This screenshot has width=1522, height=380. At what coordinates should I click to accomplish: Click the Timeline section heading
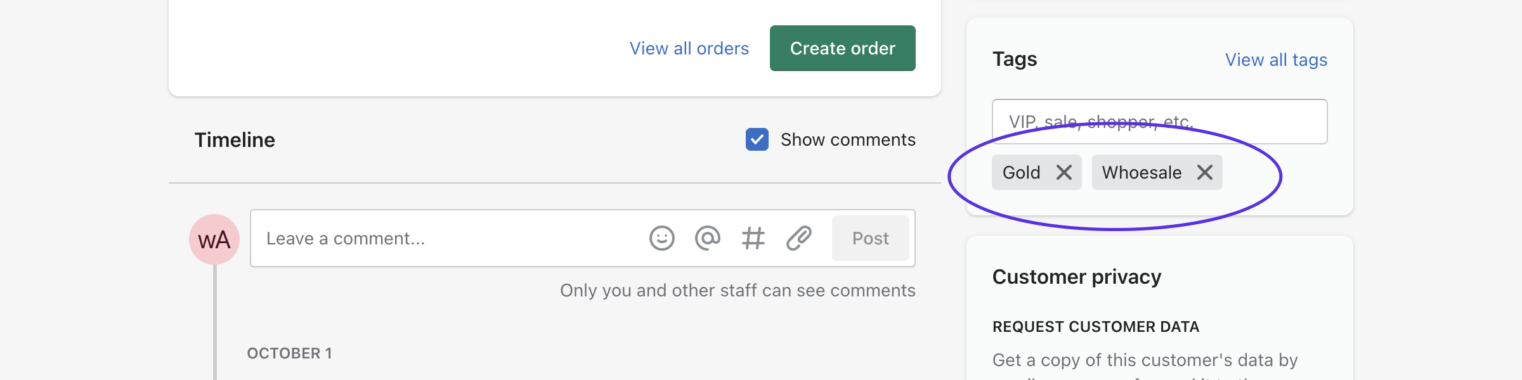[x=235, y=139]
